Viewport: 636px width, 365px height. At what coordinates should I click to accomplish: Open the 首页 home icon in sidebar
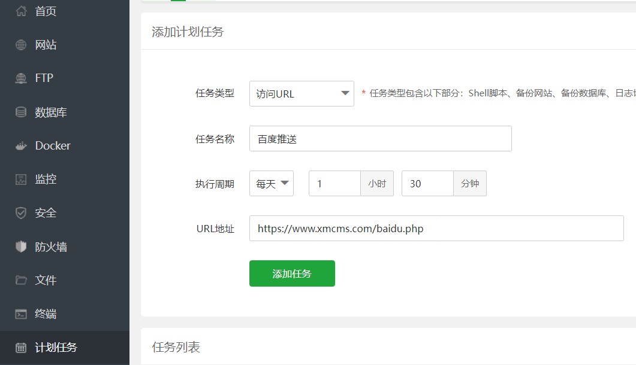(22, 10)
